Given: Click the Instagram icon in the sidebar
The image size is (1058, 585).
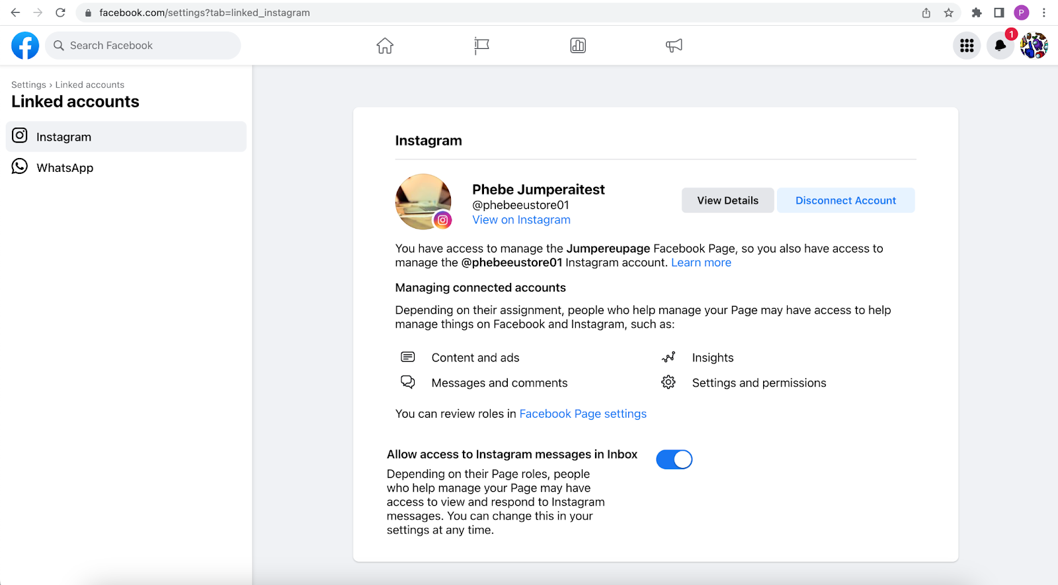Looking at the screenshot, I should [x=20, y=136].
